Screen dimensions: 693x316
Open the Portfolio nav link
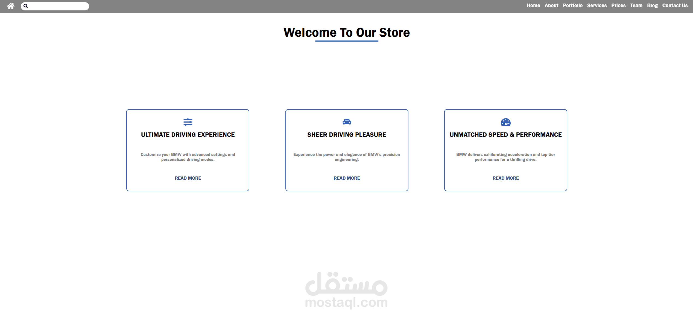(572, 5)
